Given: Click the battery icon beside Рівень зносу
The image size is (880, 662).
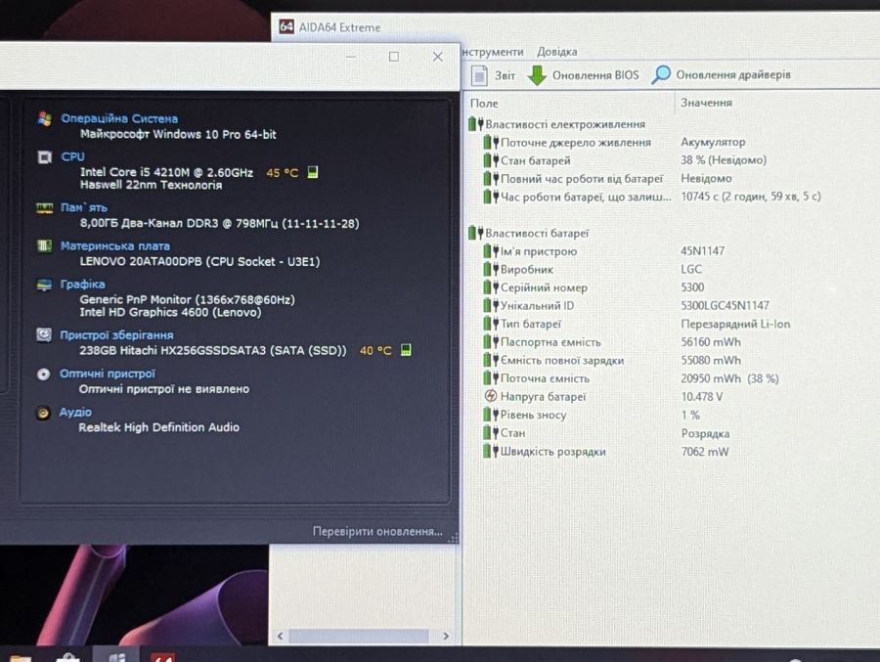Looking at the screenshot, I should coord(491,415).
